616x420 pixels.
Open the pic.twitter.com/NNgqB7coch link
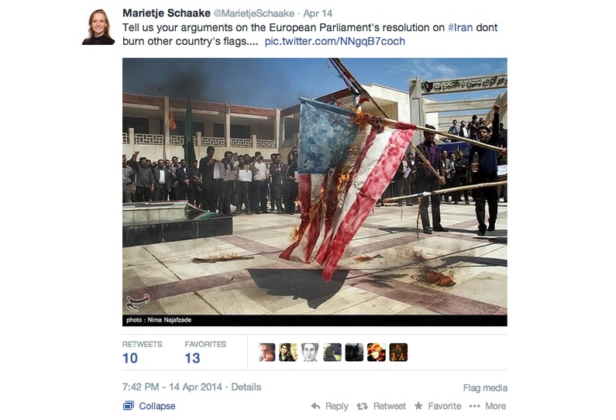pos(335,41)
